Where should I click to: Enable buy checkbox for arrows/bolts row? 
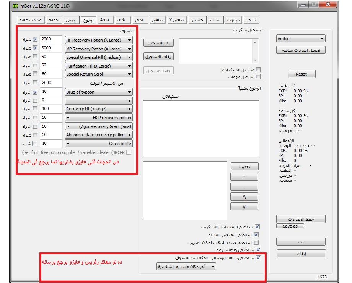[35, 82]
